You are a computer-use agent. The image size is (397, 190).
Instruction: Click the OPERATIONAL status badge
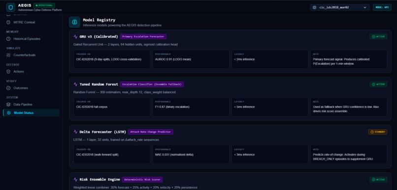pyautogui.click(x=44, y=5)
